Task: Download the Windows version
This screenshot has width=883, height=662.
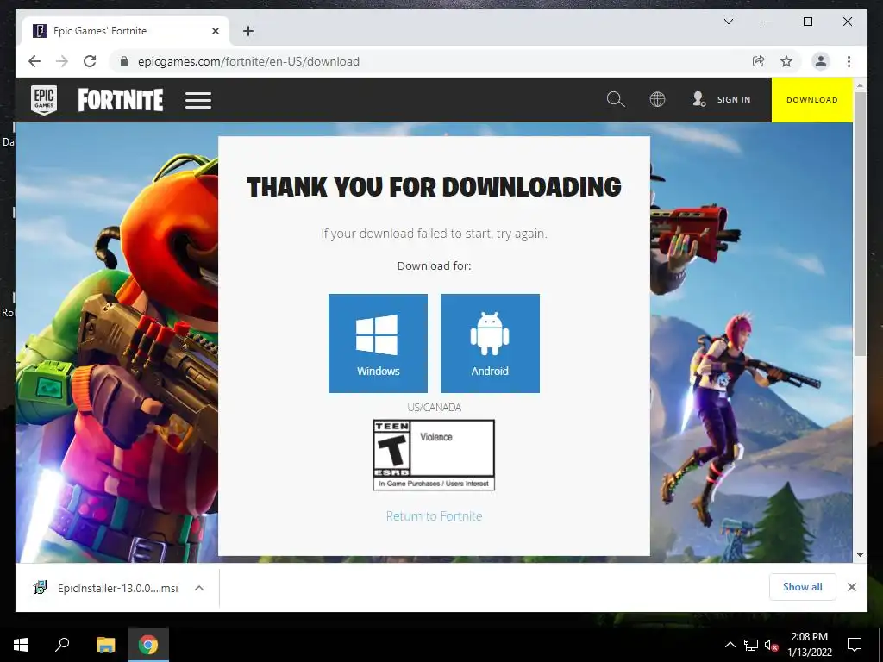Action: coord(378,343)
